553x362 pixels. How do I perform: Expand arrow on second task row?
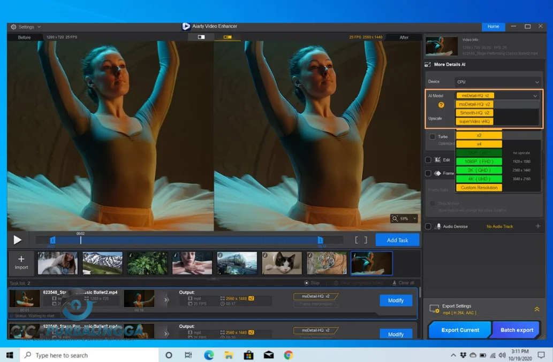[x=166, y=334]
